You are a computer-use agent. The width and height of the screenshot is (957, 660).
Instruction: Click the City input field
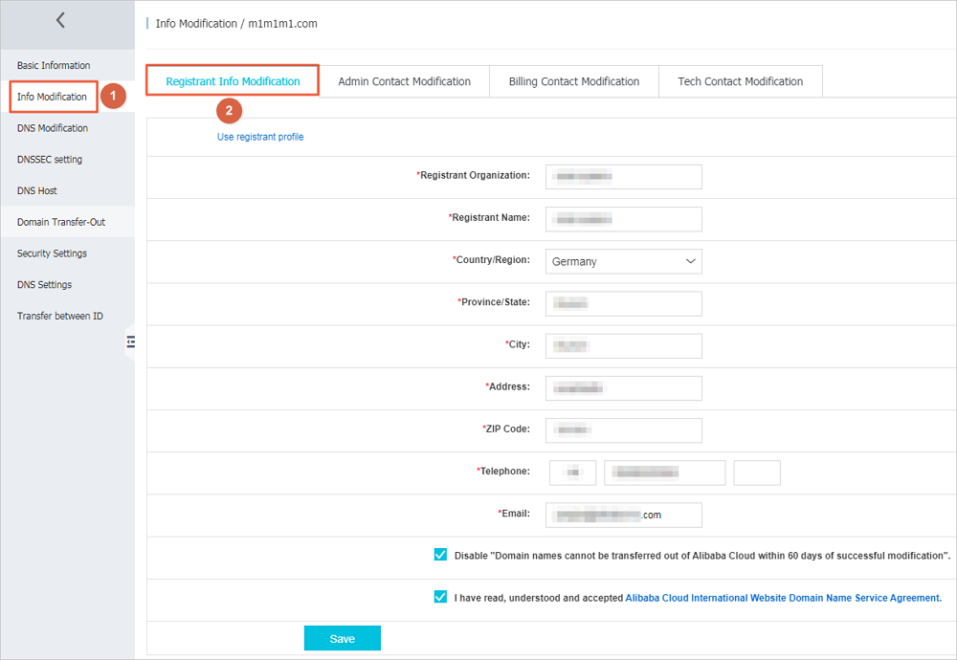pos(623,346)
